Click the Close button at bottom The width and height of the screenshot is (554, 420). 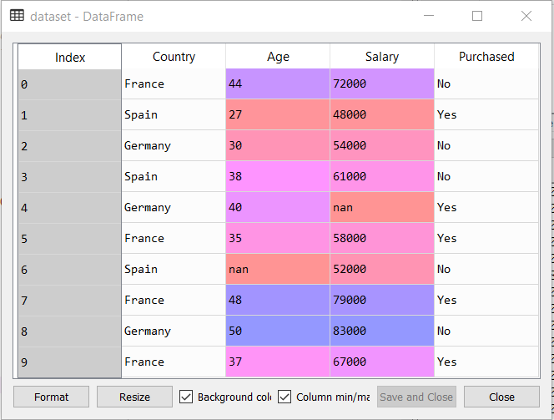(x=501, y=397)
